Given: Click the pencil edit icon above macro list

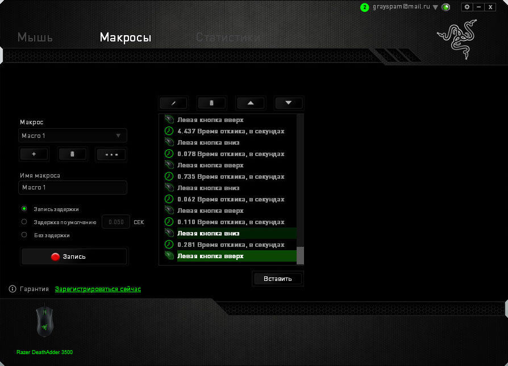Looking at the screenshot, I should [173, 103].
